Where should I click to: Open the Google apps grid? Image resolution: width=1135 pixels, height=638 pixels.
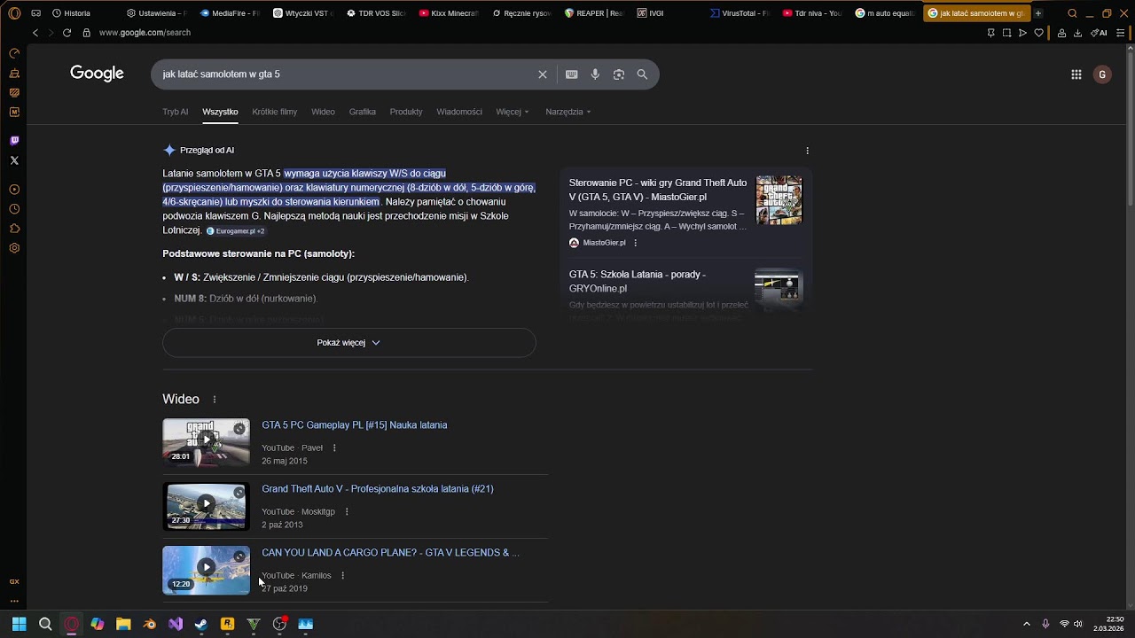pos(1076,74)
